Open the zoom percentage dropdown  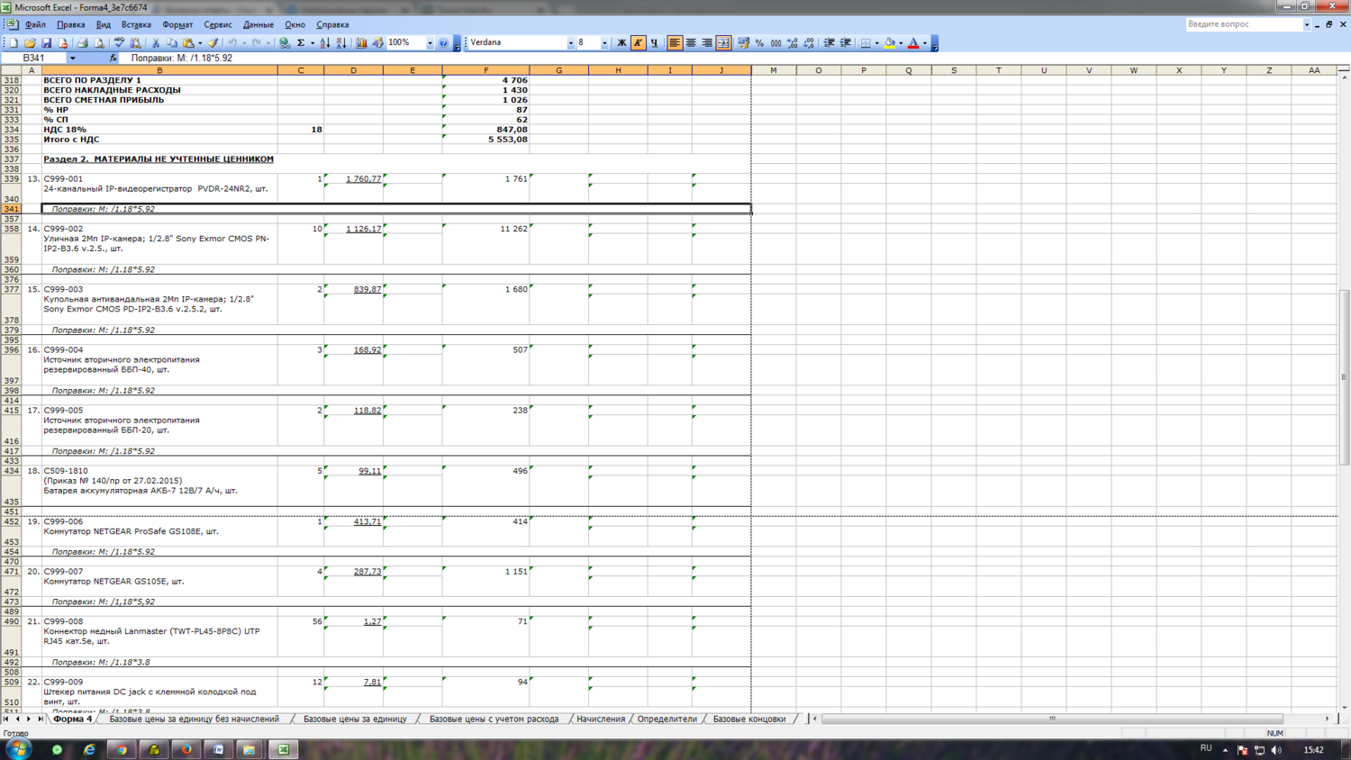[430, 42]
